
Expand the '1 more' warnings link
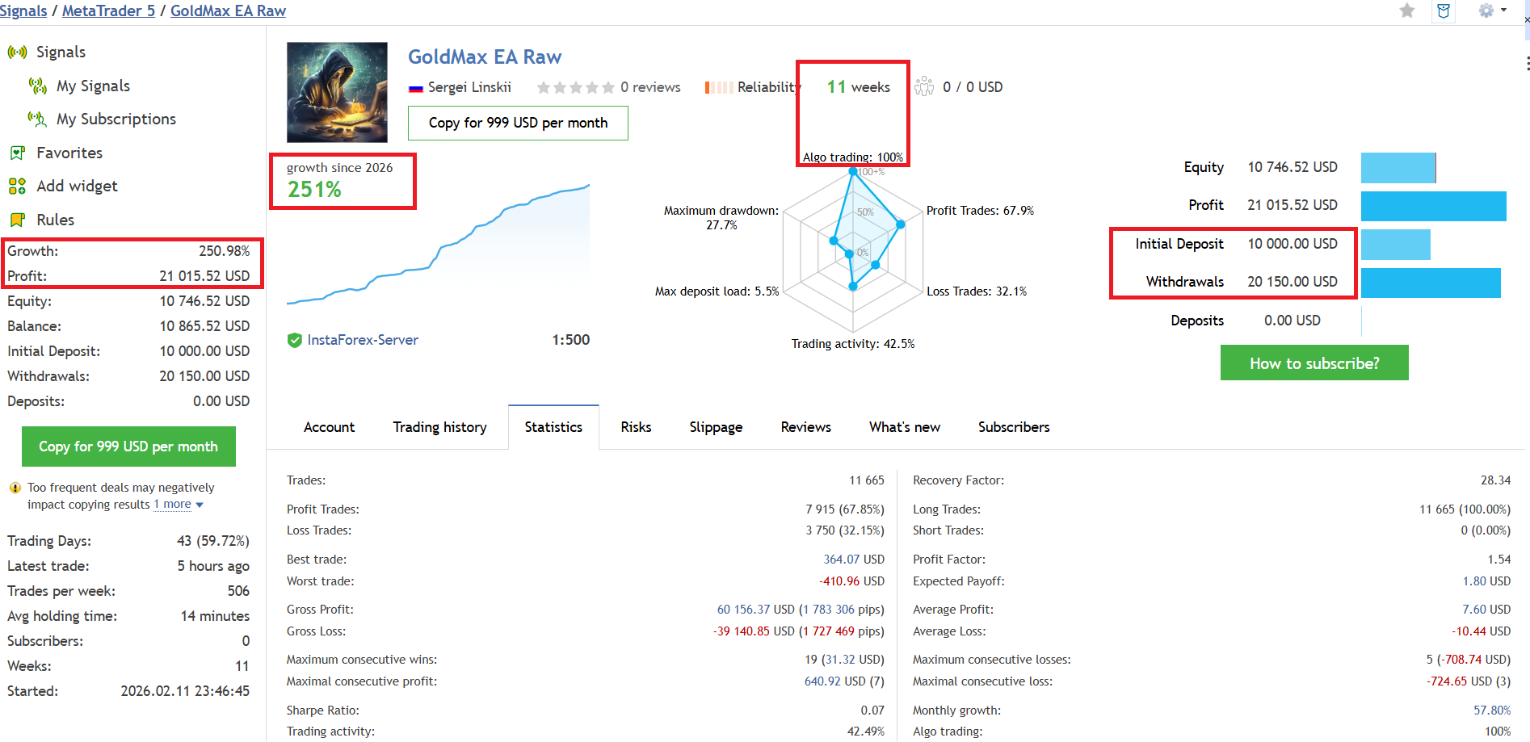click(179, 505)
